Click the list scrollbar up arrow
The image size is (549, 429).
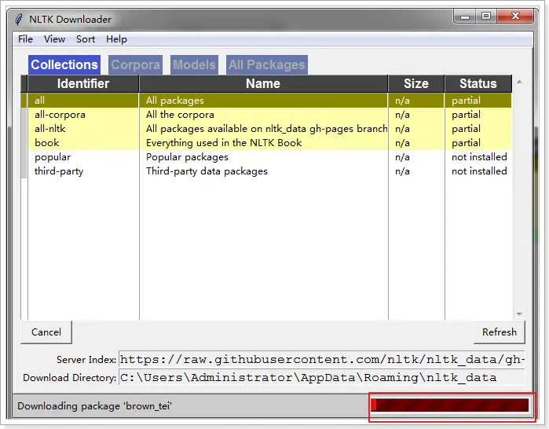(x=520, y=82)
